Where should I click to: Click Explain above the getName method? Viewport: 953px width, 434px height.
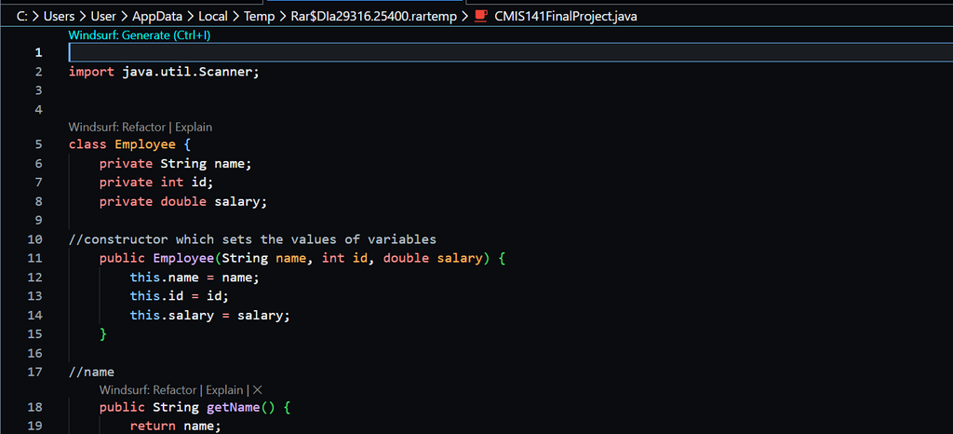pos(224,390)
